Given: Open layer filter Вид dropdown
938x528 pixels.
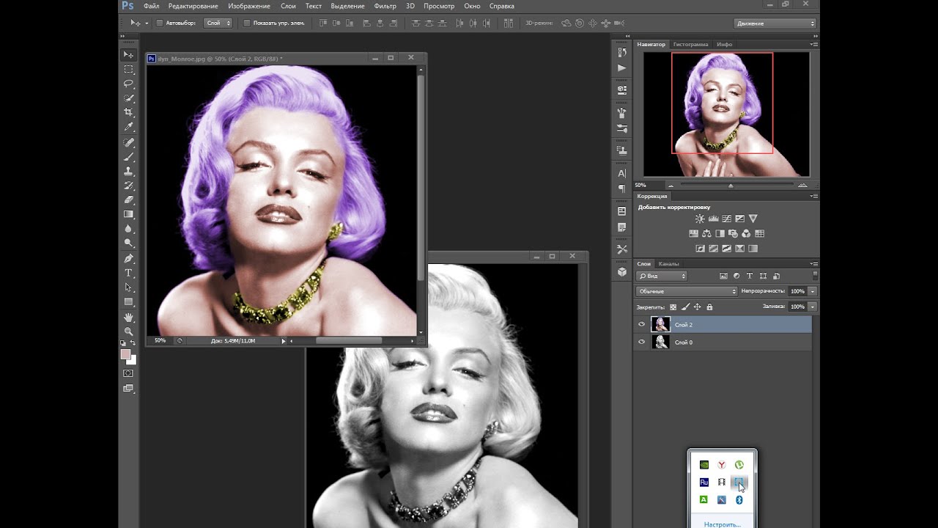Looking at the screenshot, I should pos(662,276).
